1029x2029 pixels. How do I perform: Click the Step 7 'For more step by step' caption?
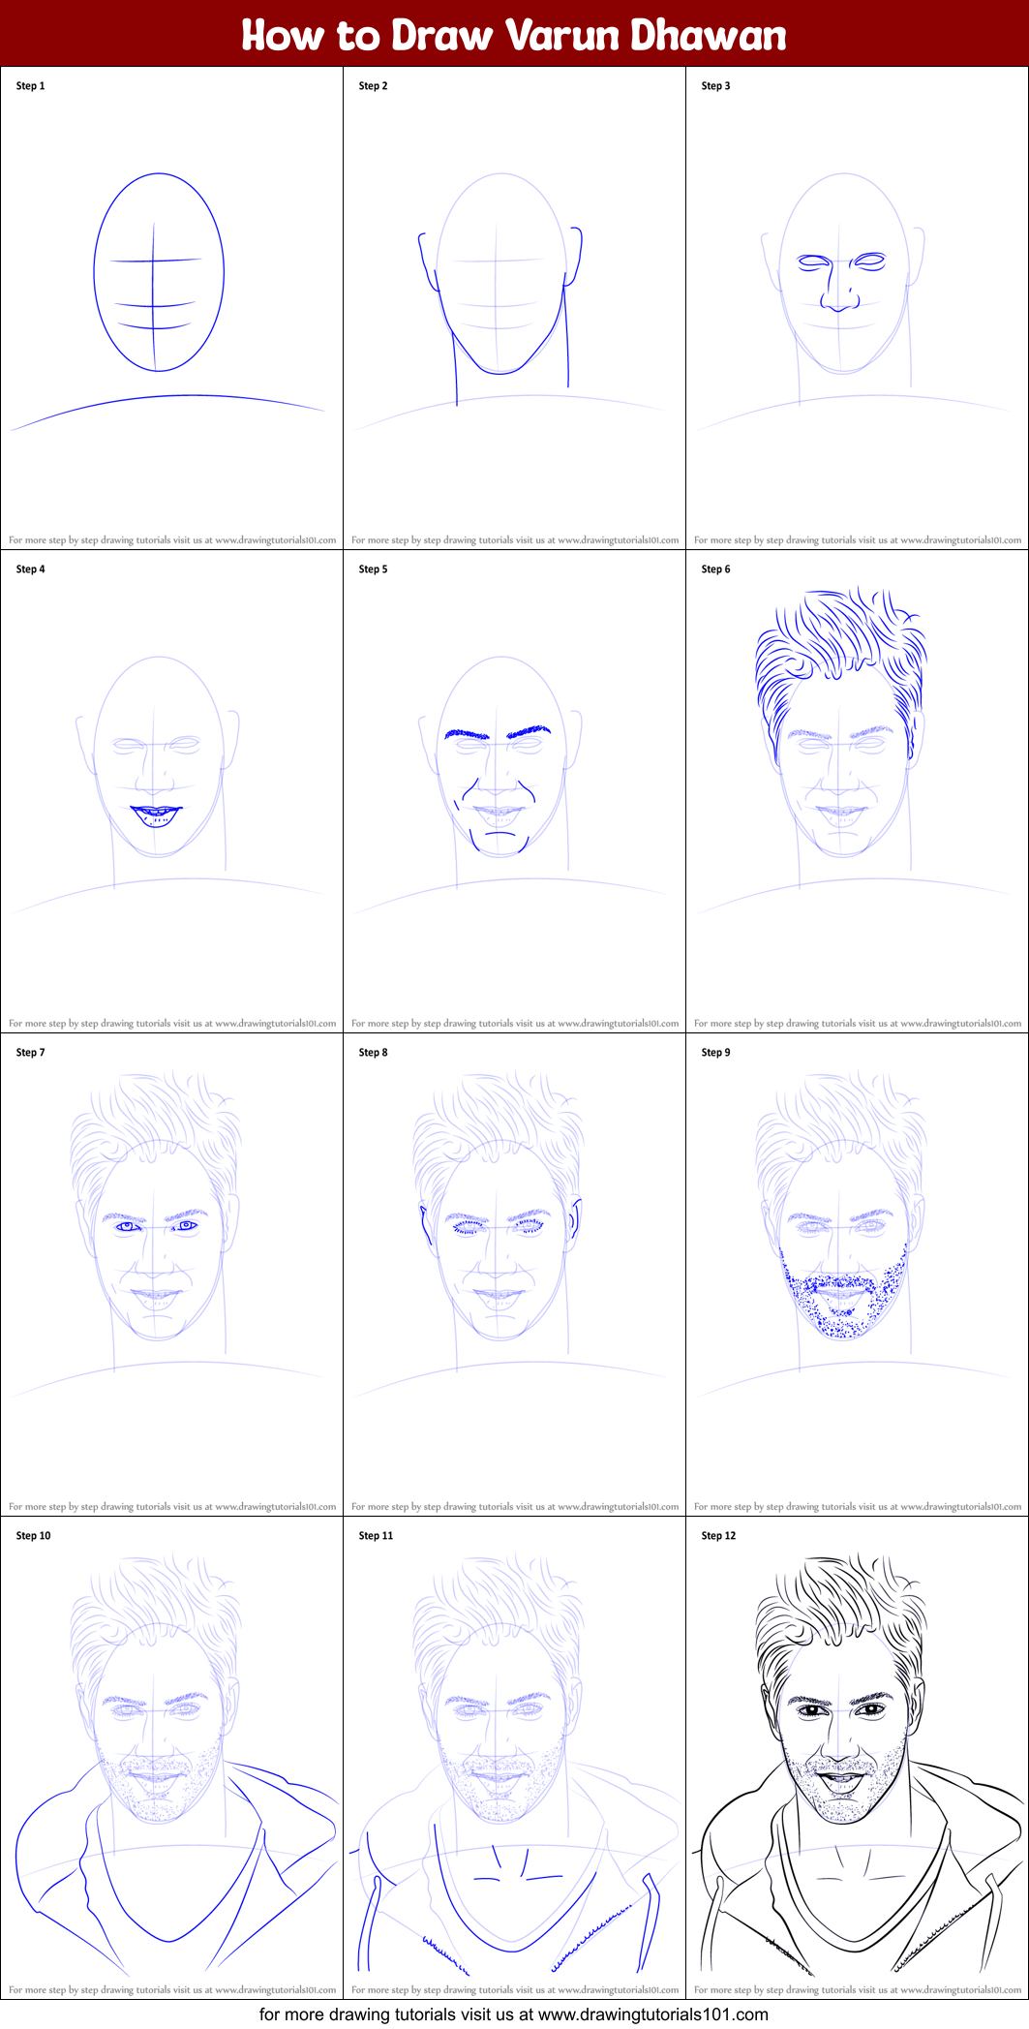172,1507
